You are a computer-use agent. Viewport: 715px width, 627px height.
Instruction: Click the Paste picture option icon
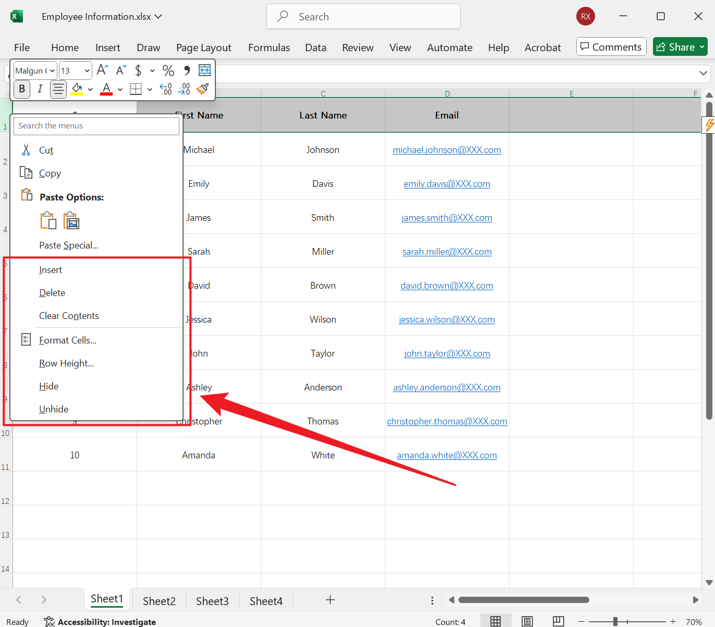coord(71,220)
